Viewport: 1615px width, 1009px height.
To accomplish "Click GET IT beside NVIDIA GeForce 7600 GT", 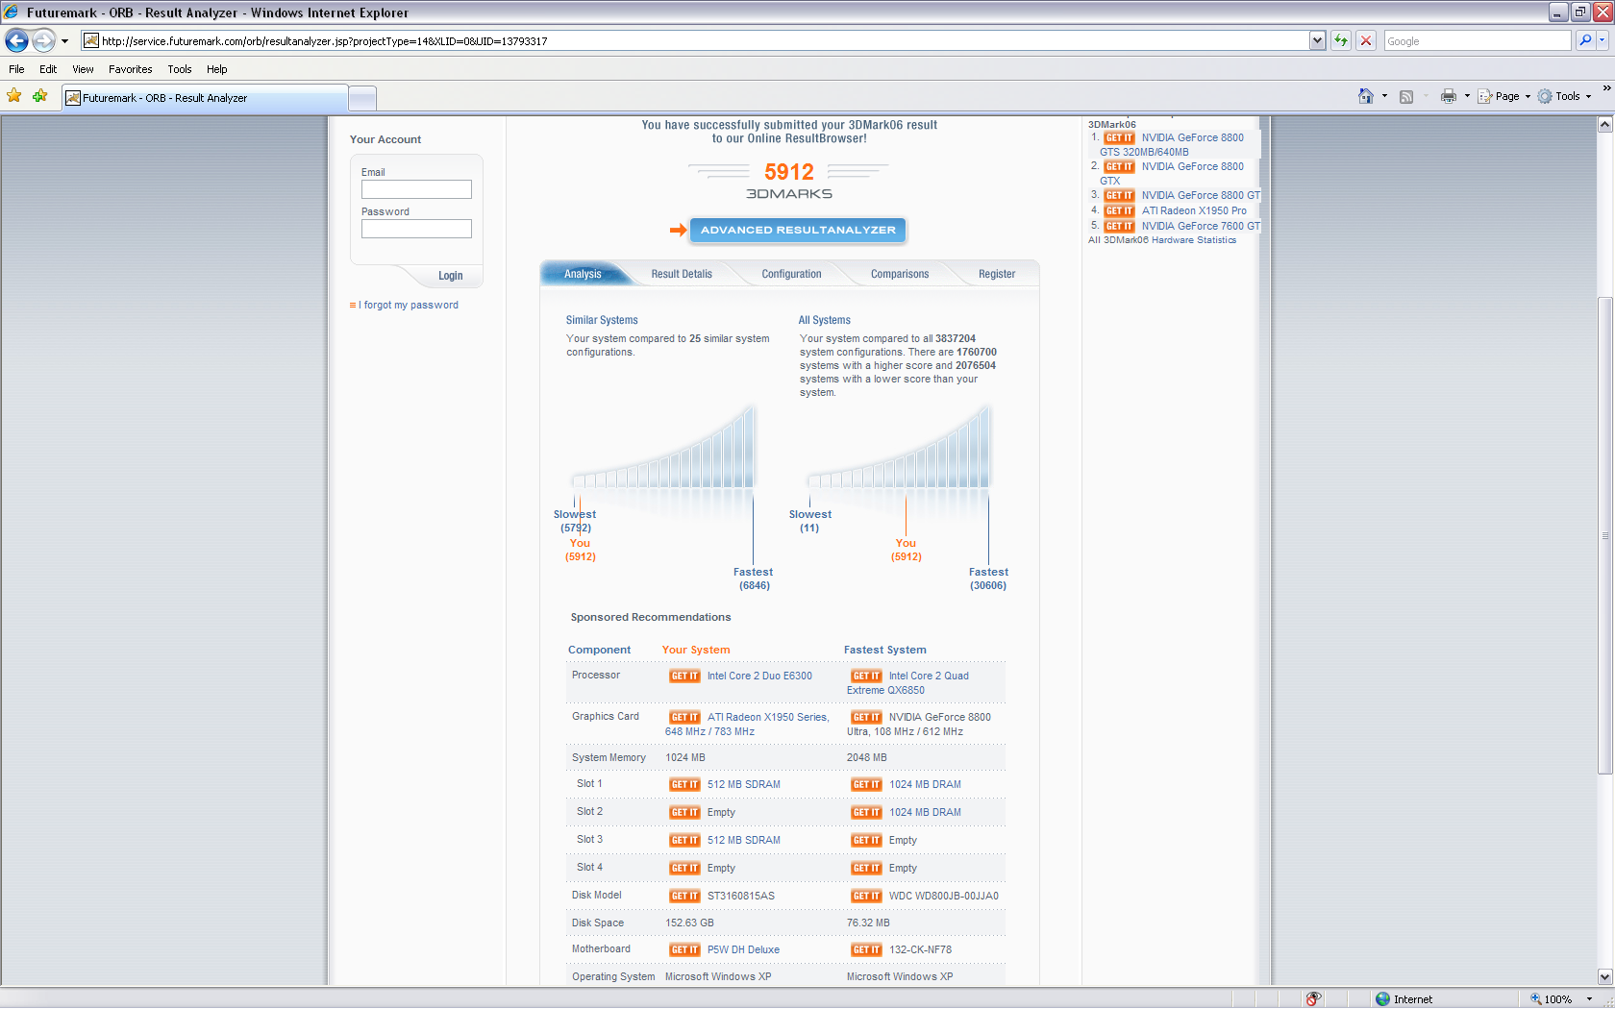I will (1119, 226).
